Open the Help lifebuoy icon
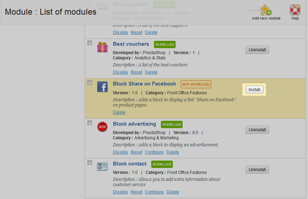The height and width of the screenshot is (199, 308). coord(295,10)
